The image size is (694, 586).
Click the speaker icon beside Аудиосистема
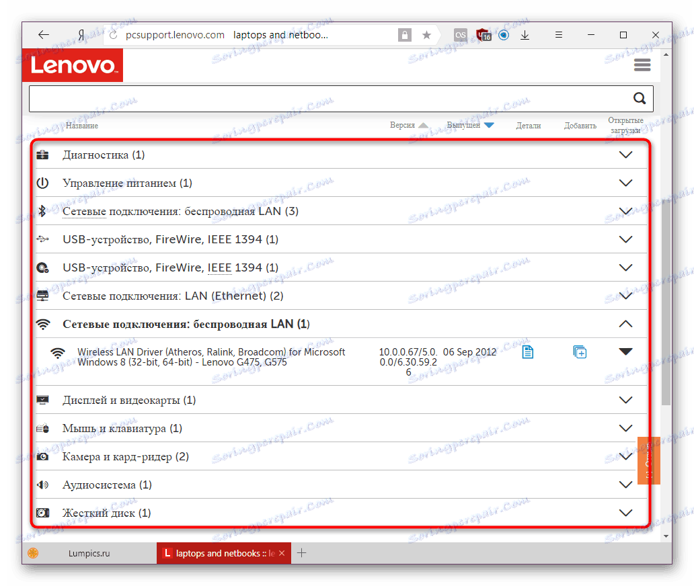(43, 485)
